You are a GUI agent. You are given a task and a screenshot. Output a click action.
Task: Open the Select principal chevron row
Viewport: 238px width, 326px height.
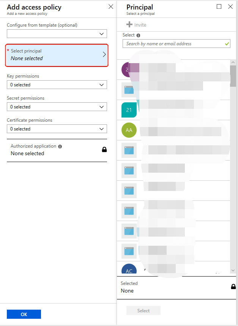click(57, 55)
